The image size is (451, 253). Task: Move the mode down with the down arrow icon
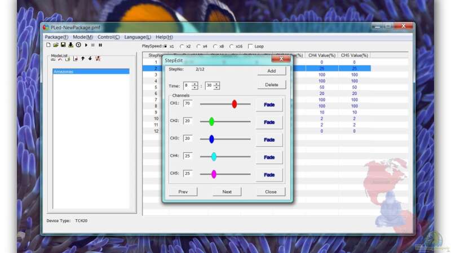[x=90, y=58]
